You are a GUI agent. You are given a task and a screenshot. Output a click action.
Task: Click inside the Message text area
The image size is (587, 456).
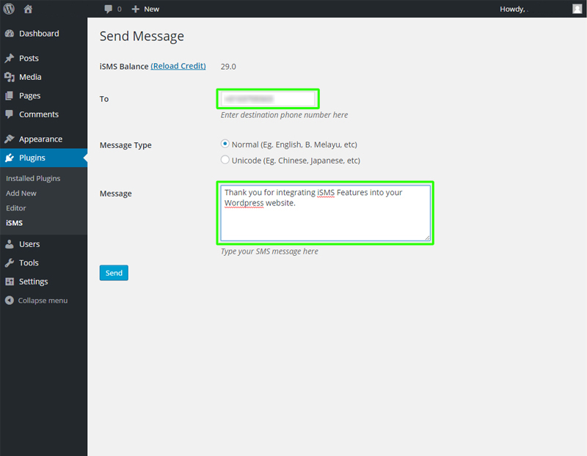coord(325,213)
